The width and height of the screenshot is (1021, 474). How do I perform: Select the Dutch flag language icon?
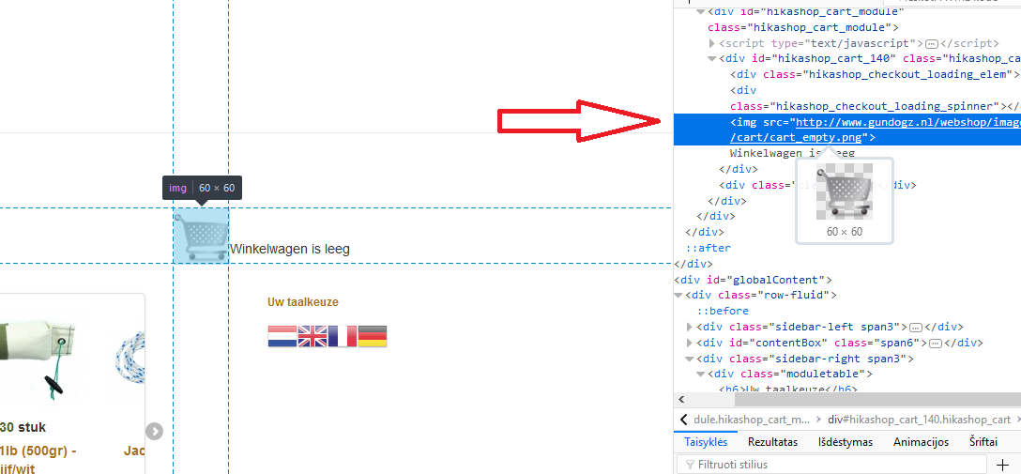click(282, 336)
